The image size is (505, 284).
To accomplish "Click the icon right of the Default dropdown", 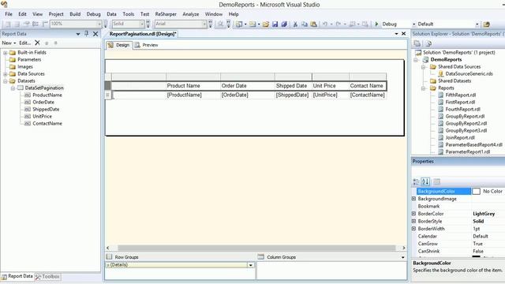I will (487, 24).
